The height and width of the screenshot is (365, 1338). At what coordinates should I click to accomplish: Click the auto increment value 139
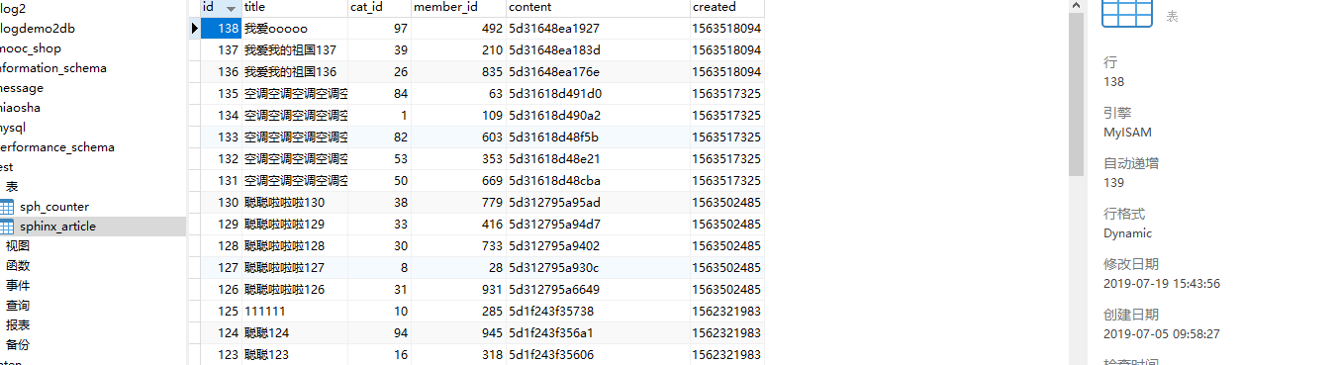tap(1114, 183)
